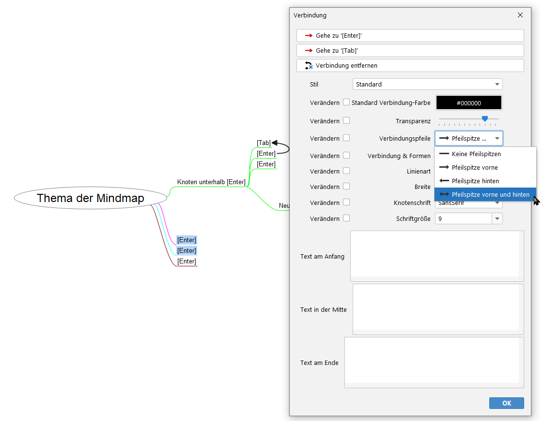The image size is (544, 421).
Task: Click red arrow icon beside Gehe zu '[Tab]'
Action: point(309,51)
